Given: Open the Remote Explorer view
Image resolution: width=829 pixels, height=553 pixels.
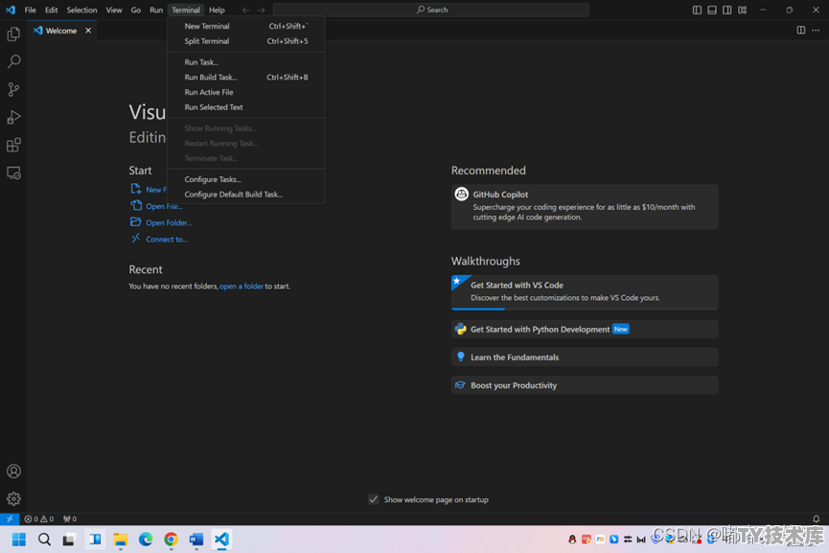Looking at the screenshot, I should click(13, 173).
